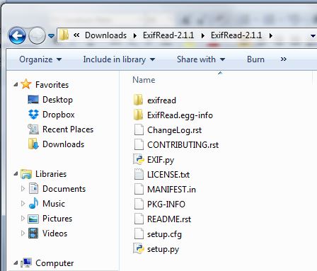
Task: Select the EXIF.py Python file icon
Action: pos(139,159)
